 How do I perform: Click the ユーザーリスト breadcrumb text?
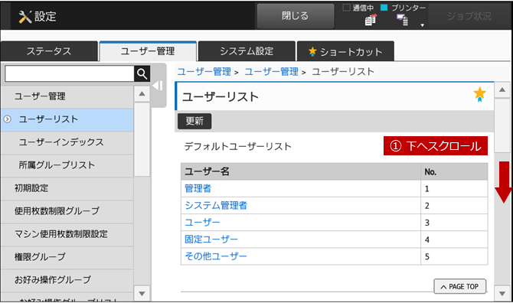343,72
